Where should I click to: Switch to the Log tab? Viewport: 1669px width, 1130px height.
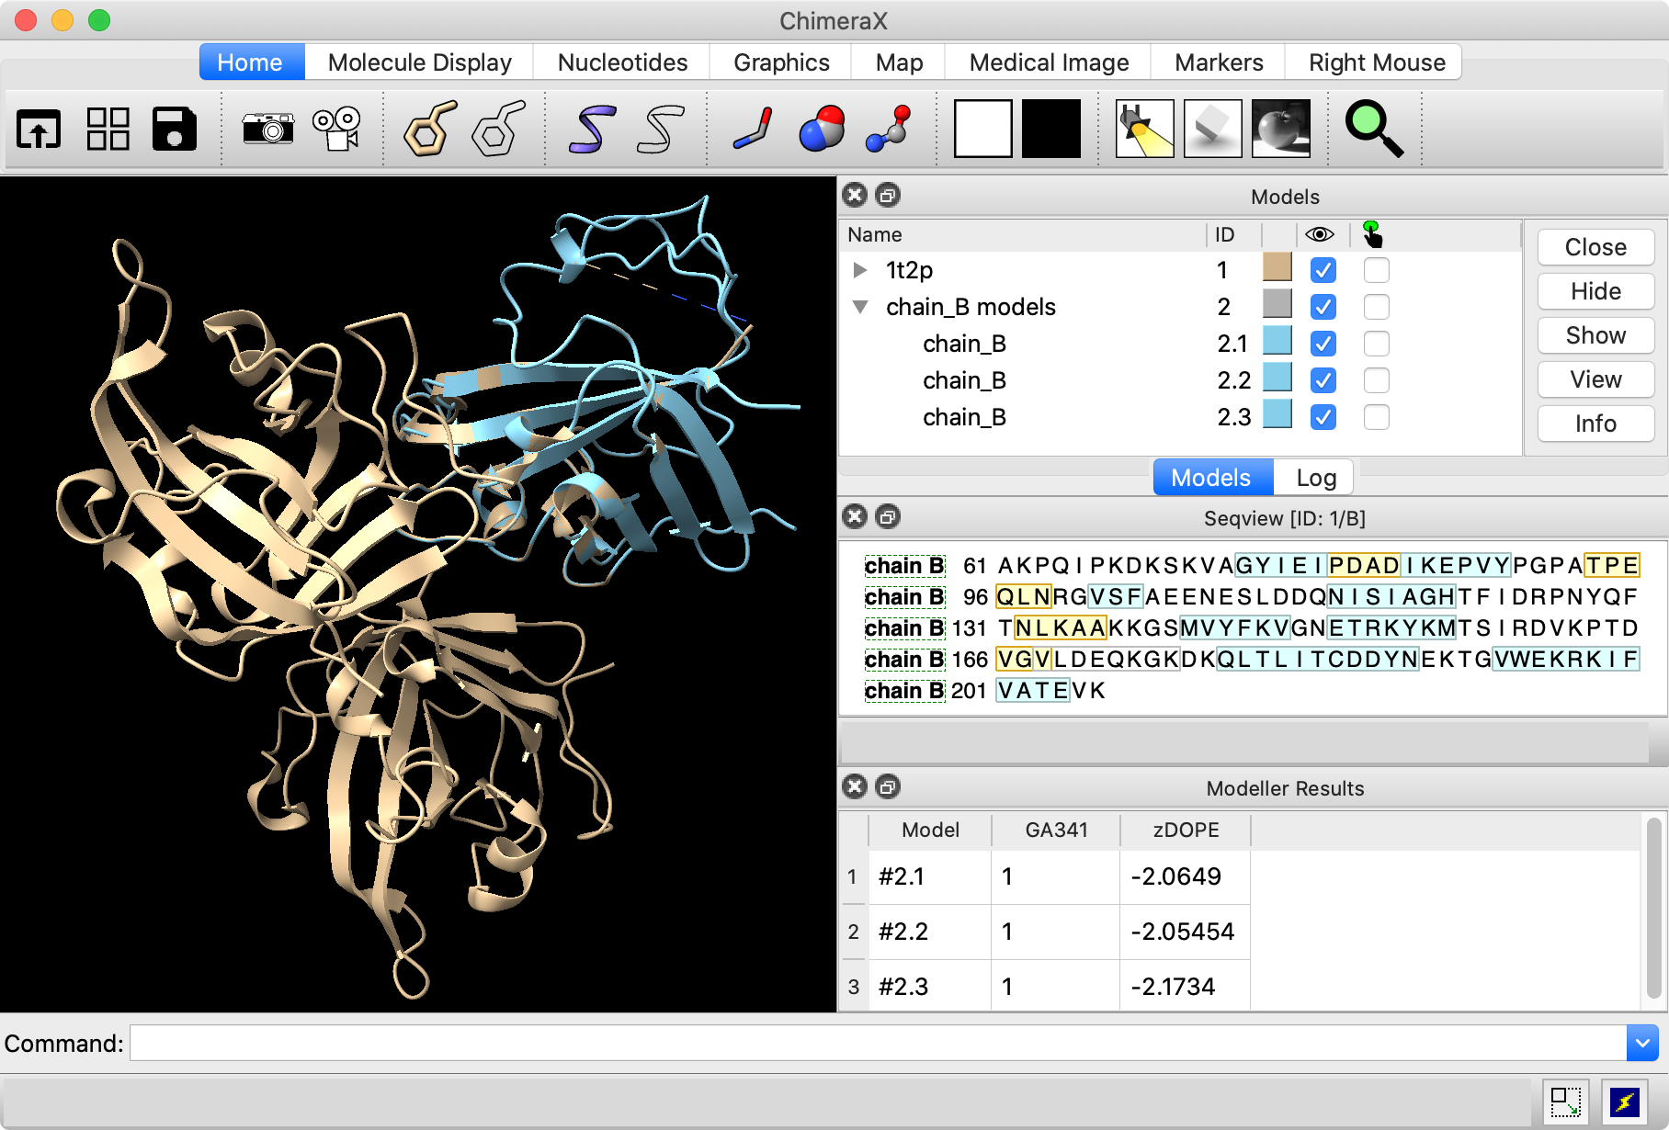coord(1315,478)
